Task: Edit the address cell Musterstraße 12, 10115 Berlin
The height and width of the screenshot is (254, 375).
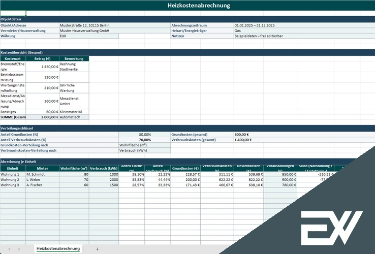Action: [x=114, y=25]
